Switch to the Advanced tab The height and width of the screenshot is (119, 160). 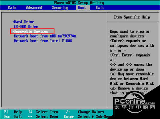[34, 8]
